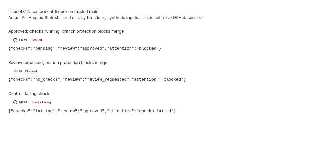The image size is (329, 162).
Task: Select the JSON line with checks pending
Action: [x=85, y=48]
